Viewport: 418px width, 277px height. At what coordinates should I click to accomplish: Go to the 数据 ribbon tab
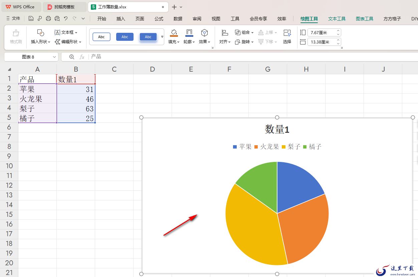click(x=178, y=19)
